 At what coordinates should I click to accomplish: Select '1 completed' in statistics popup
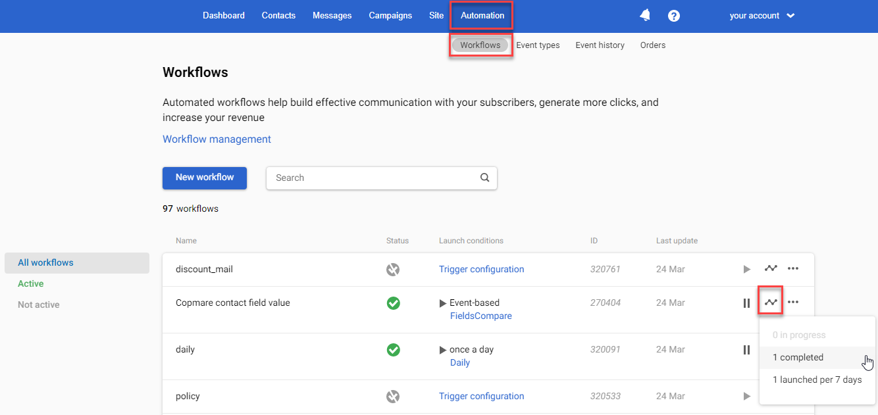coord(817,357)
